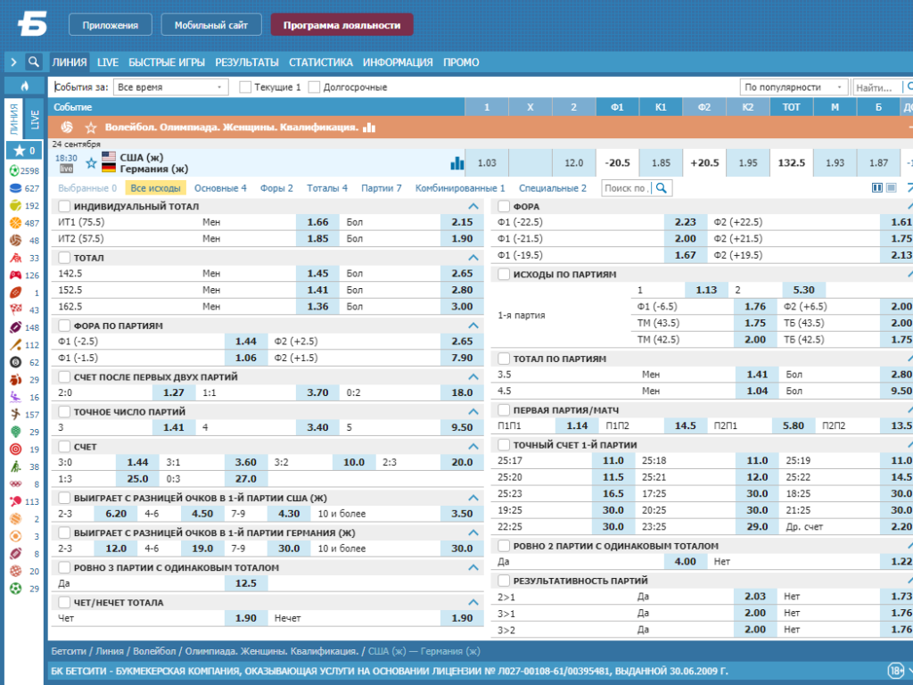
Task: Open the Betcity logo home page
Action: [x=32, y=25]
